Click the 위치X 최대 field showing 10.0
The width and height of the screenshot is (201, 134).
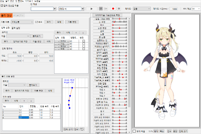(46, 61)
